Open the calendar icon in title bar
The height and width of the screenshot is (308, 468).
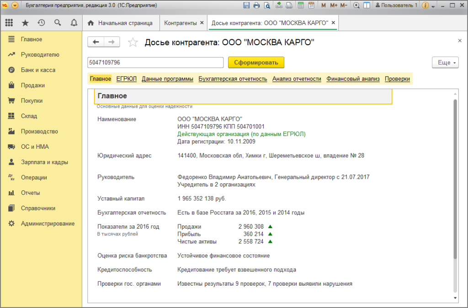tap(311, 5)
